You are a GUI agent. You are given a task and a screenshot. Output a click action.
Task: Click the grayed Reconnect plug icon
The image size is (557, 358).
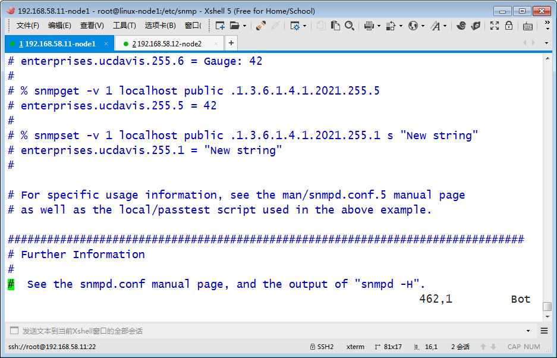tap(275, 26)
